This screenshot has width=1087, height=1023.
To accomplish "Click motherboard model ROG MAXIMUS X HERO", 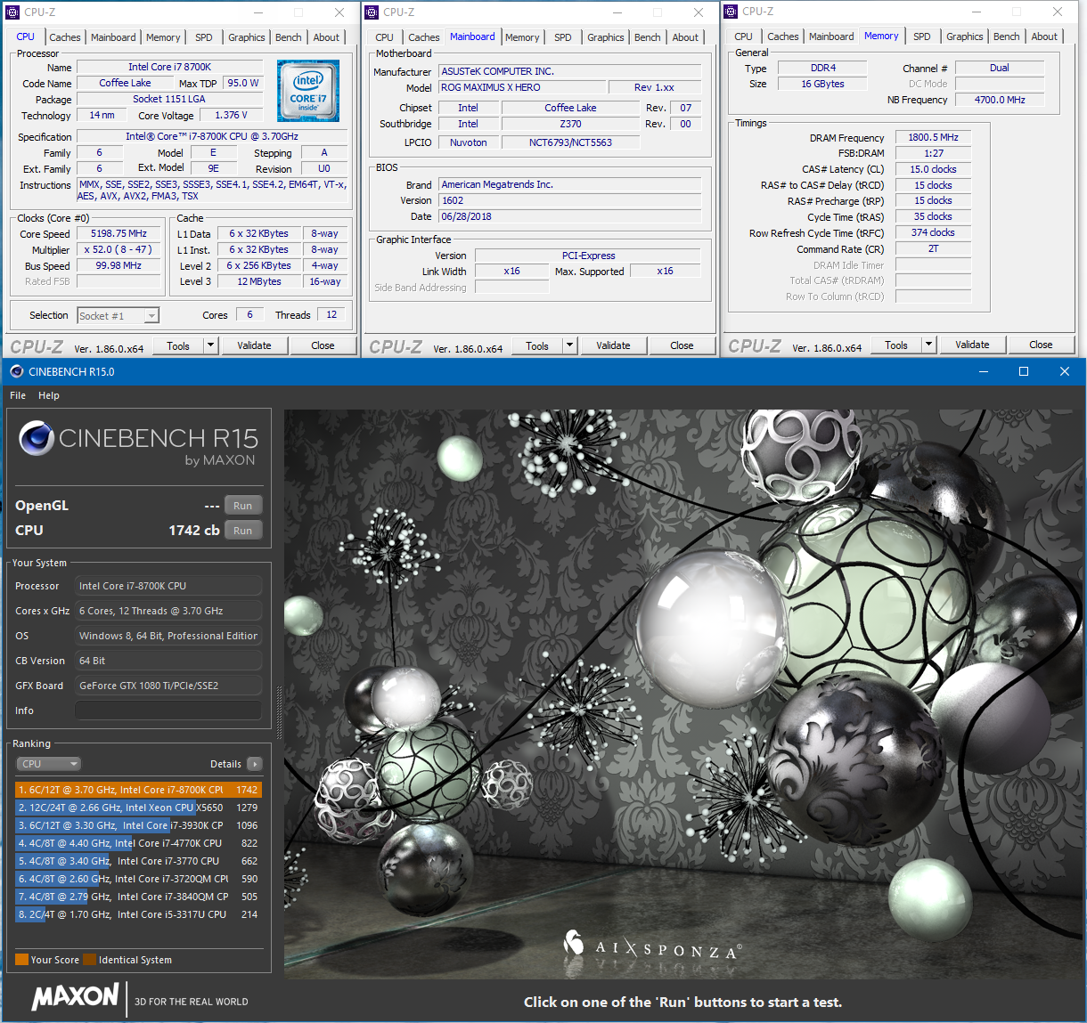I will click(520, 87).
